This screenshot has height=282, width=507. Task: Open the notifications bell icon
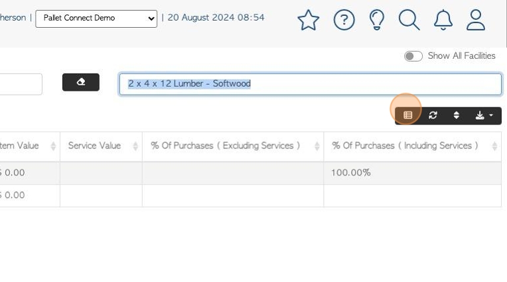tap(443, 20)
